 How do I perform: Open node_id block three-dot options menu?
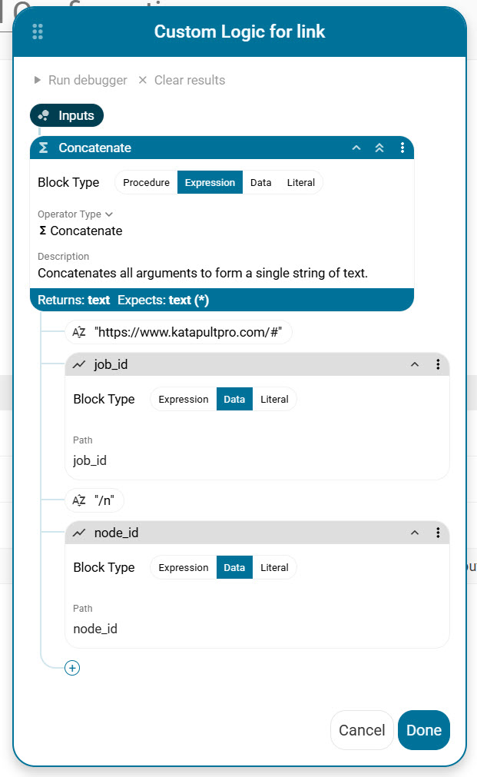tap(438, 533)
